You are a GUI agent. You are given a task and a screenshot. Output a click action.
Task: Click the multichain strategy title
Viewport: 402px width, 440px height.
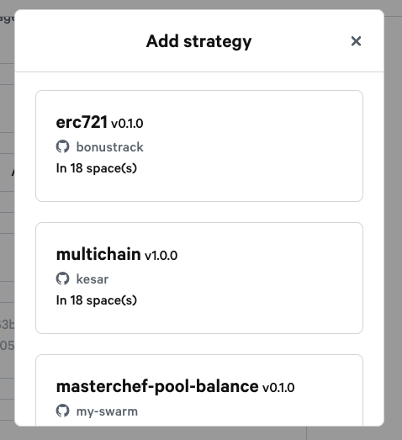coord(98,254)
